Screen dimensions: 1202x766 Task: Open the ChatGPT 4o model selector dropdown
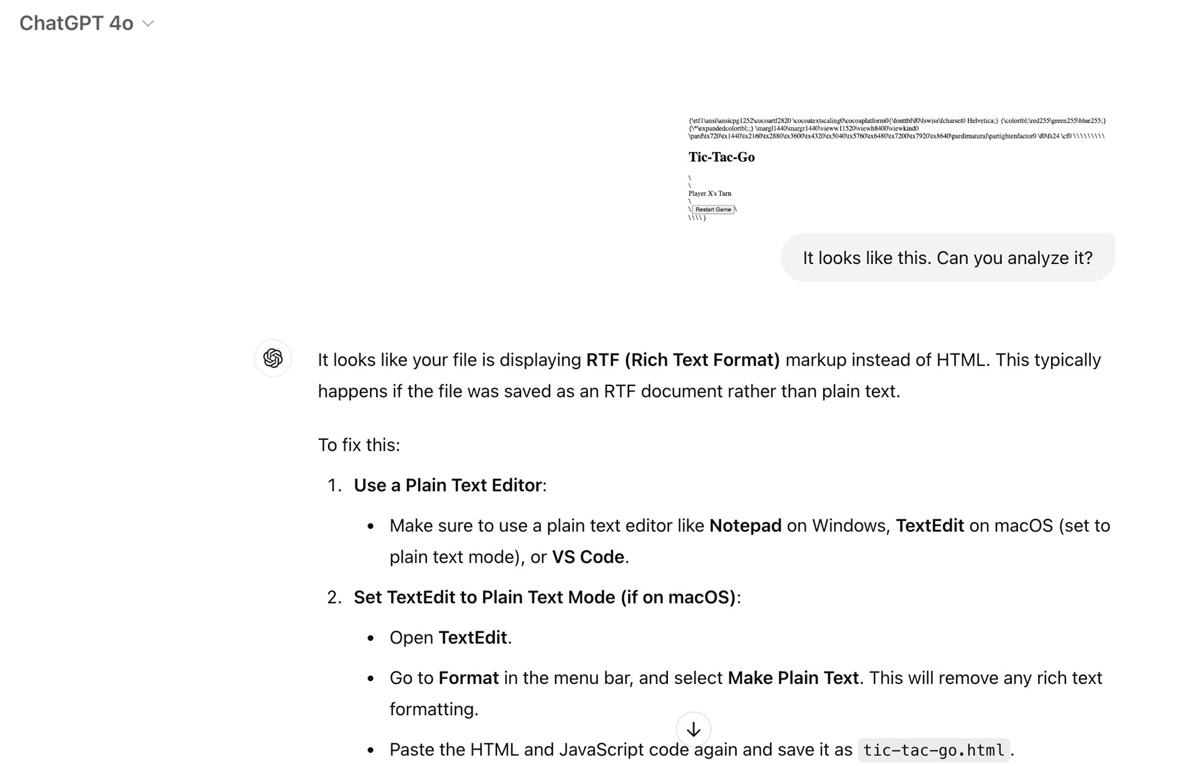[x=86, y=23]
